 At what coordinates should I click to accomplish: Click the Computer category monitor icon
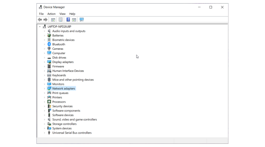[x=49, y=53]
